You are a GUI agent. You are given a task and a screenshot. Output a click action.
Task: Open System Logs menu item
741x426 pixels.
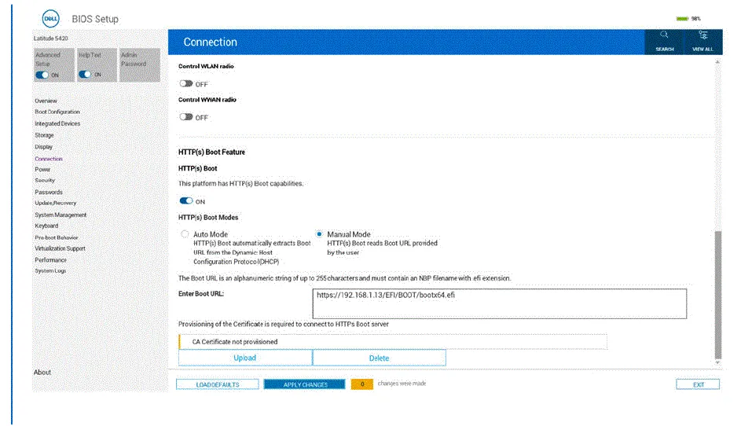point(50,271)
